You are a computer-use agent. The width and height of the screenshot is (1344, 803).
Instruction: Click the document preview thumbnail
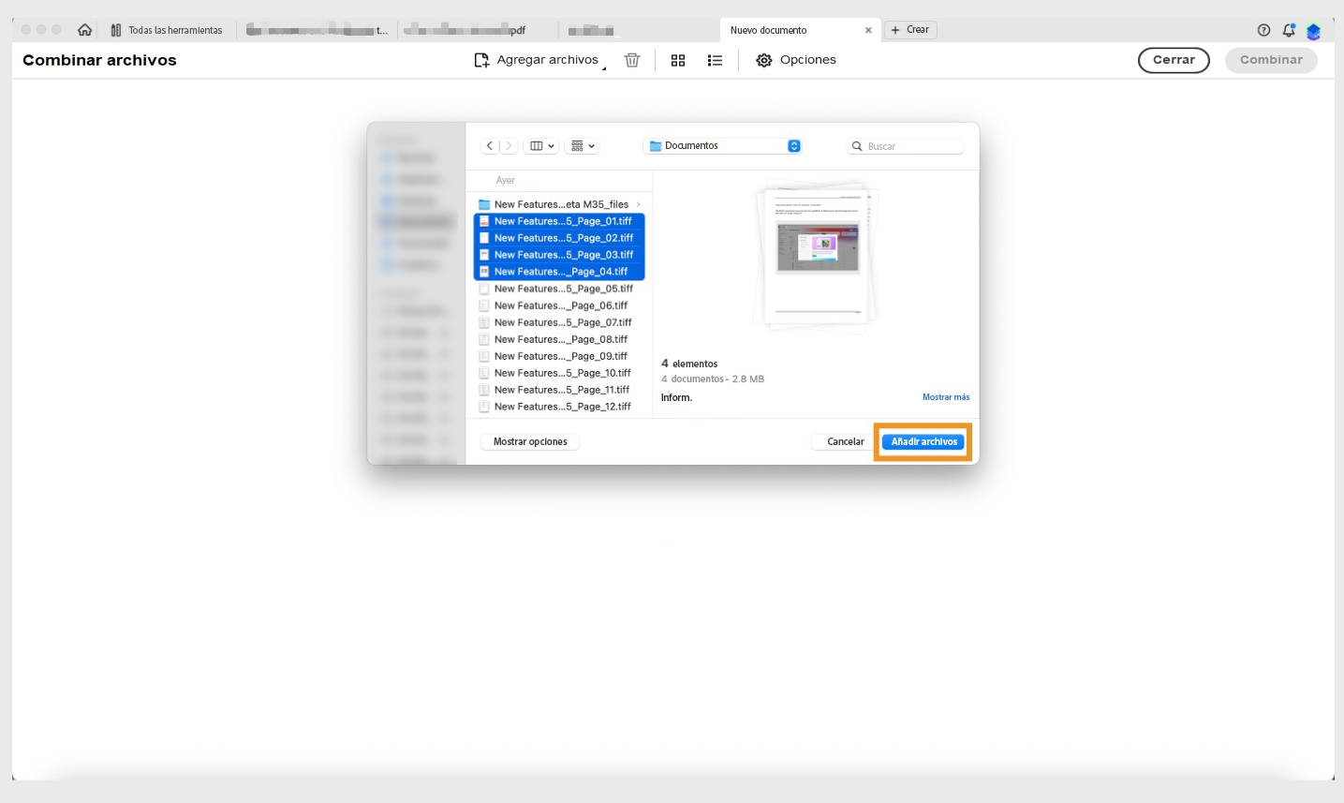coord(817,256)
